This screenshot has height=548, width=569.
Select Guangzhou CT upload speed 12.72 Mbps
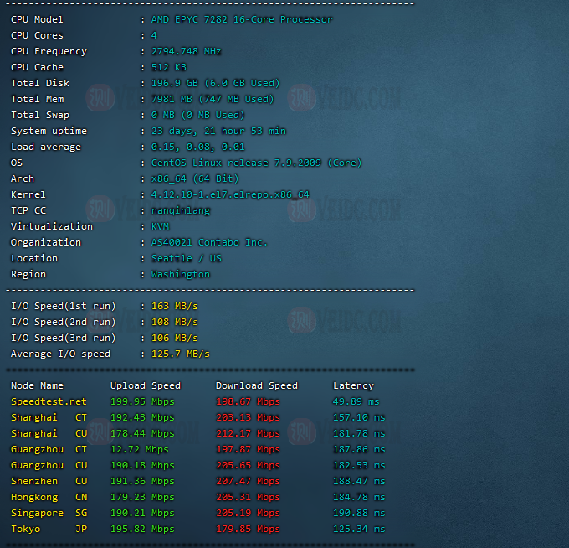(x=139, y=449)
